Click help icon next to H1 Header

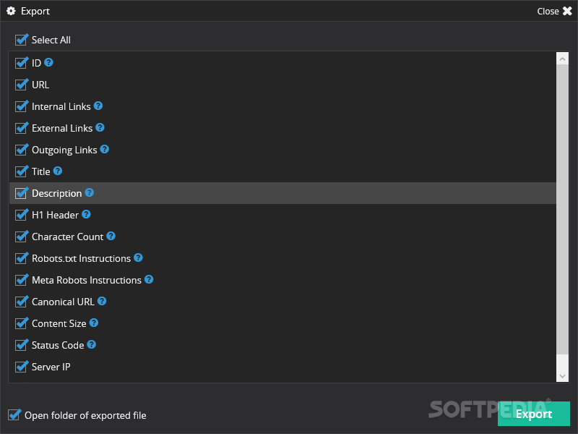[x=86, y=214]
